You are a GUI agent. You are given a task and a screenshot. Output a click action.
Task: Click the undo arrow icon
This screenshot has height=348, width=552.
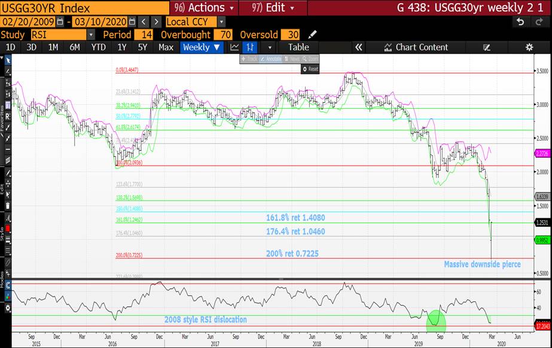coord(521,22)
